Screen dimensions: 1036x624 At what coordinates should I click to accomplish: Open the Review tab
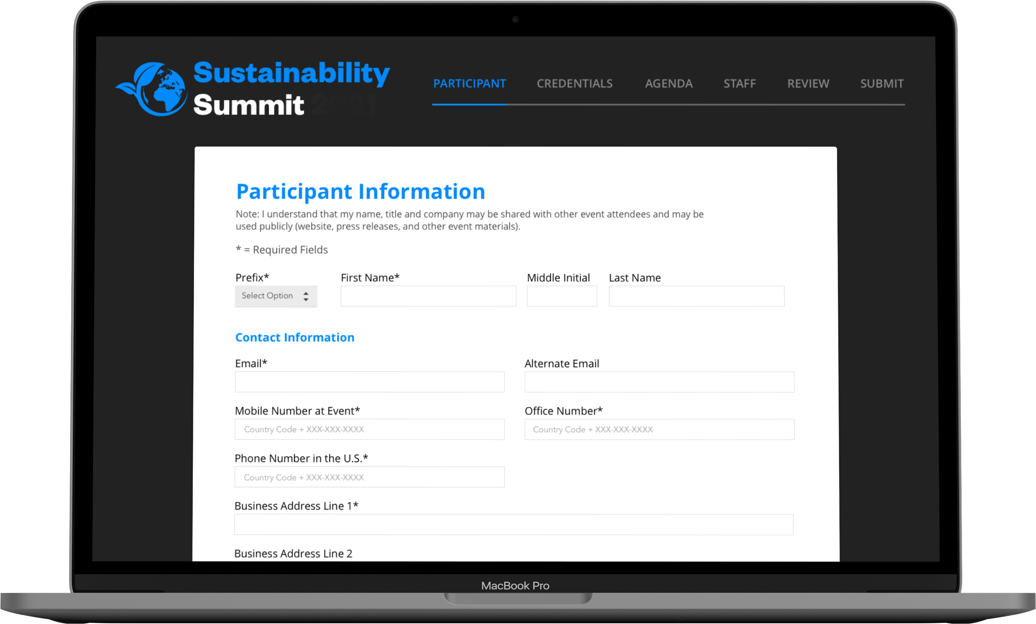pos(808,84)
